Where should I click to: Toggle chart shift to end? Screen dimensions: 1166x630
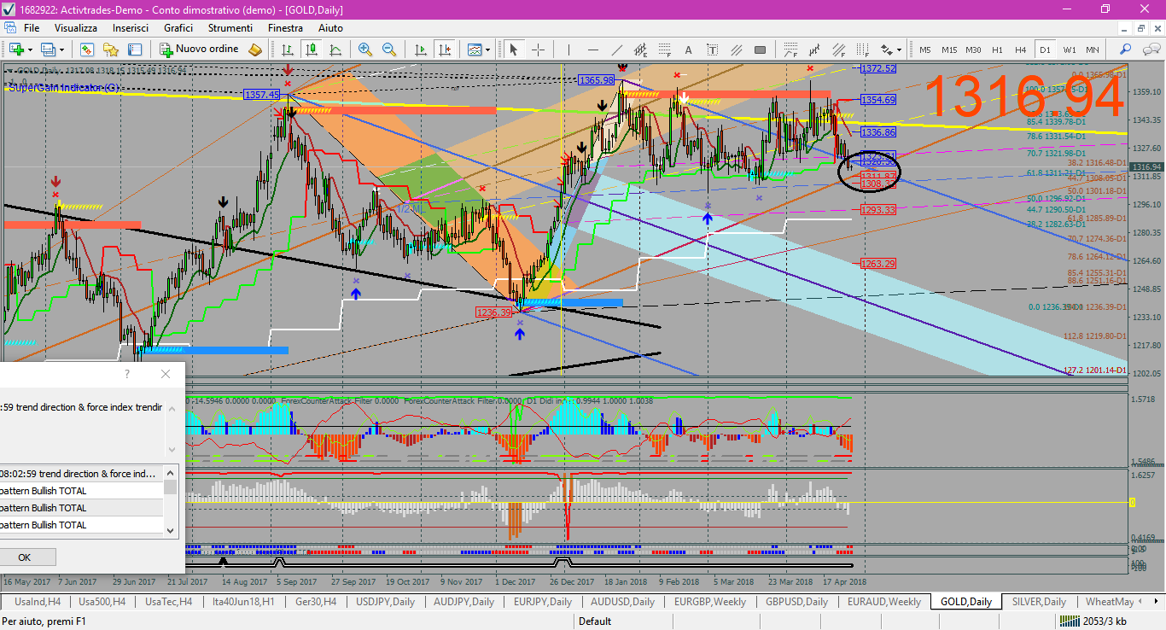444,50
